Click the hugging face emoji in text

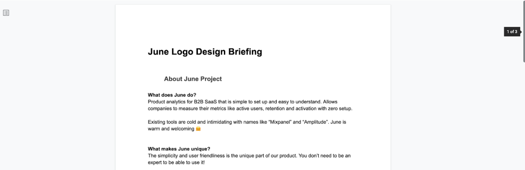point(198,129)
